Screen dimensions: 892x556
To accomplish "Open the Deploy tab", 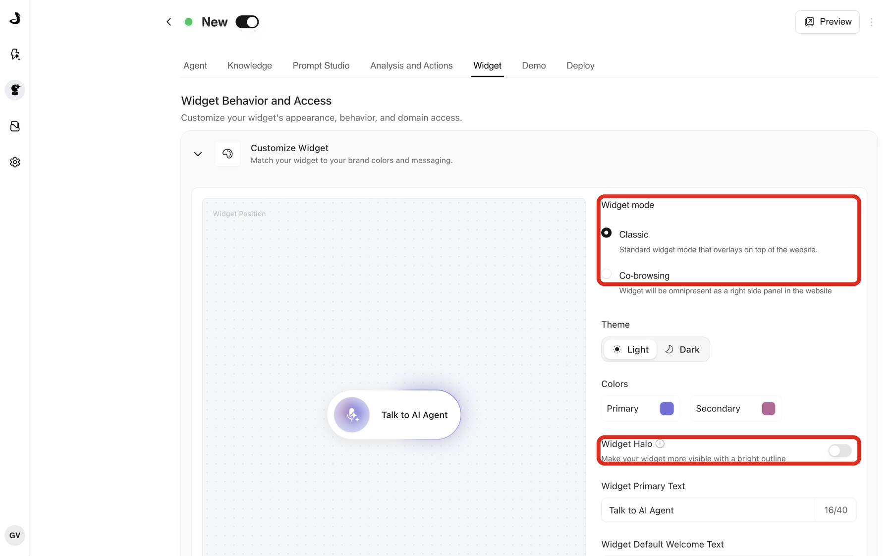I will click(x=580, y=65).
